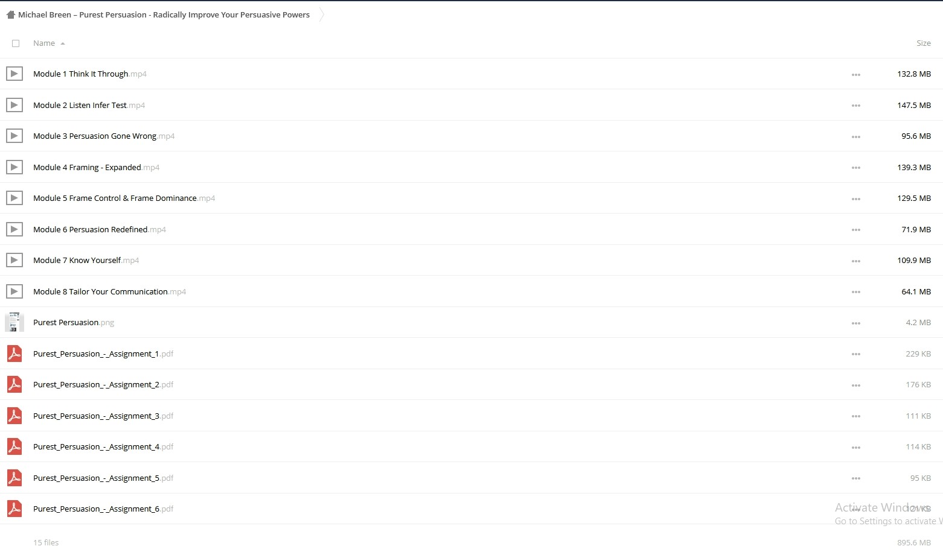Open the Purest Persuasion.png file name

pyautogui.click(x=74, y=322)
